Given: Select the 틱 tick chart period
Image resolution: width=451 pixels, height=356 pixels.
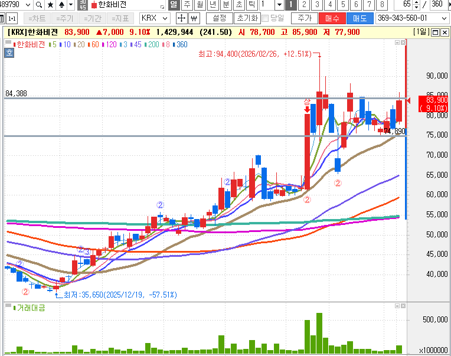Looking at the screenshot, I should [252, 4].
